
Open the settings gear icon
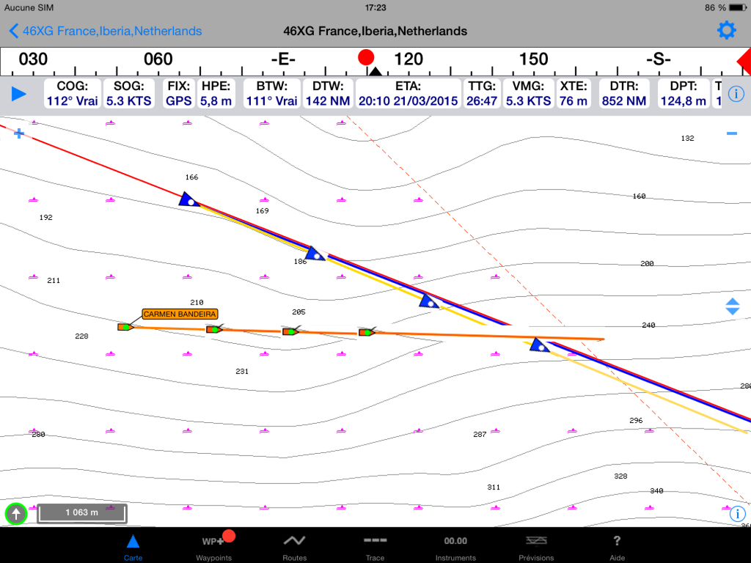click(726, 31)
